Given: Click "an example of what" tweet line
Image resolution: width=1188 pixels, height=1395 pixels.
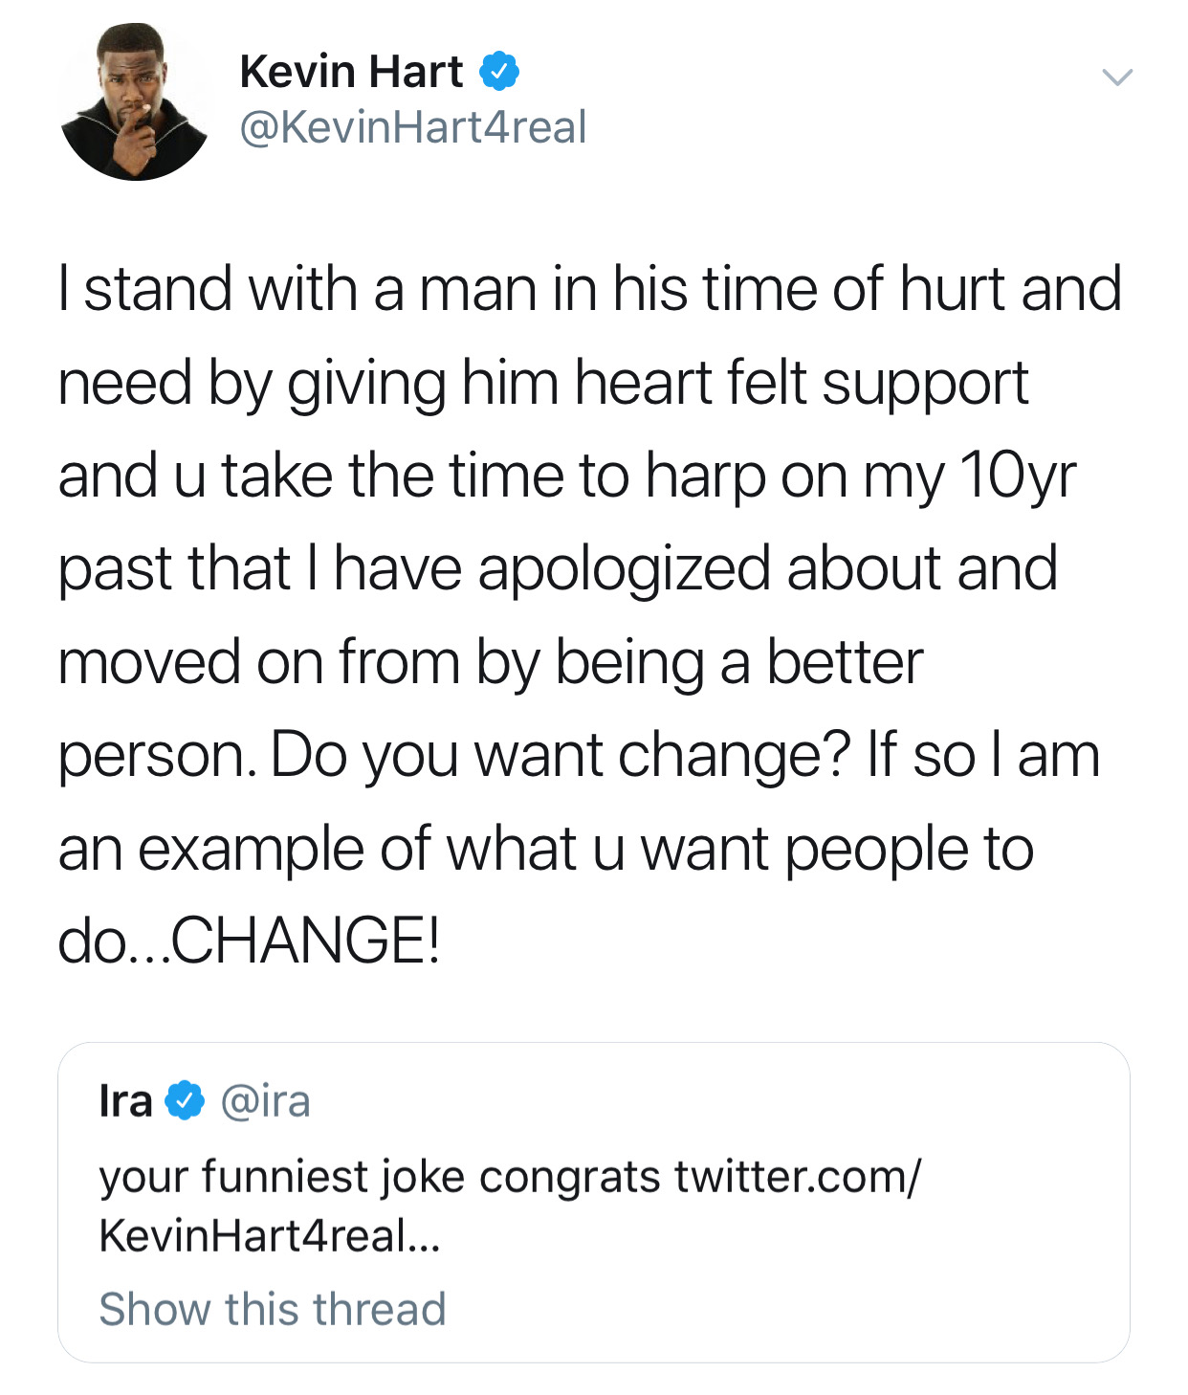Looking at the screenshot, I should click(x=317, y=849).
